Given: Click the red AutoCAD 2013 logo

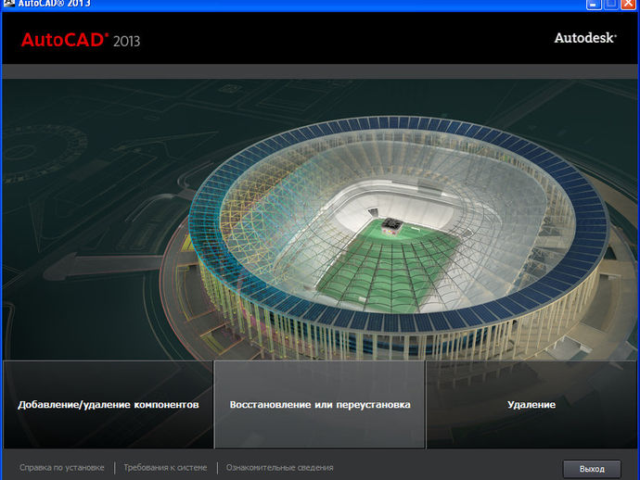Looking at the screenshot, I should pyautogui.click(x=81, y=41).
